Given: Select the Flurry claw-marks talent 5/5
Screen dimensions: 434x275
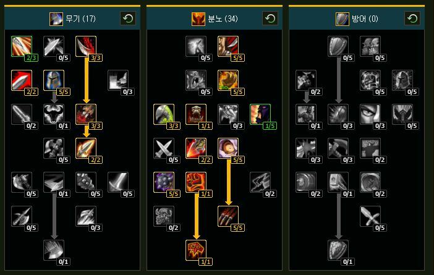Looking at the screenshot, I should (228, 216).
